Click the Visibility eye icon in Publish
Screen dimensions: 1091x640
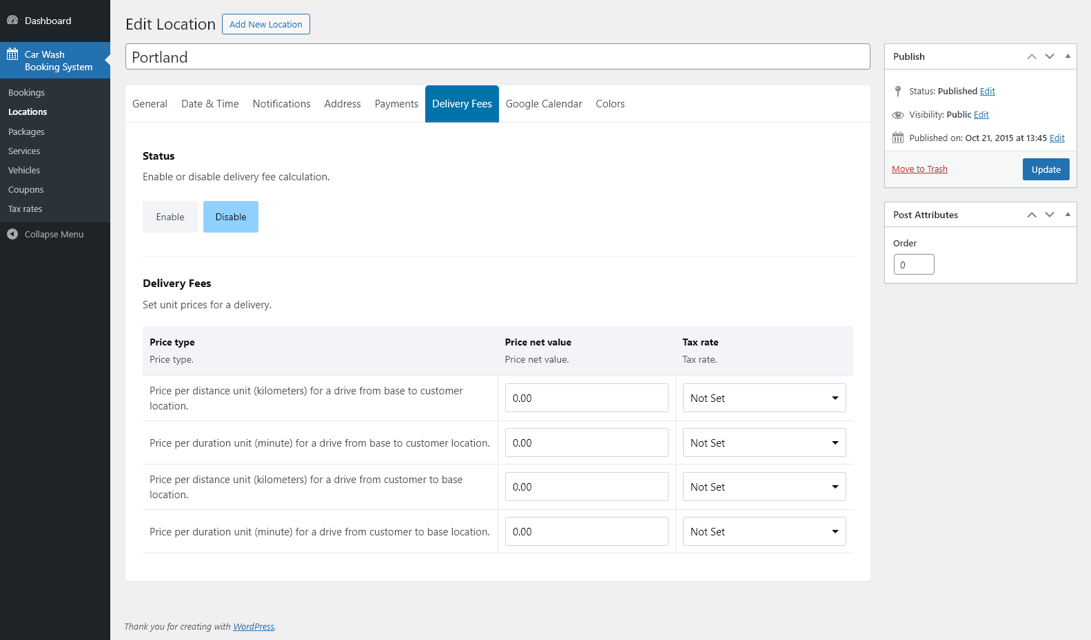pos(898,115)
